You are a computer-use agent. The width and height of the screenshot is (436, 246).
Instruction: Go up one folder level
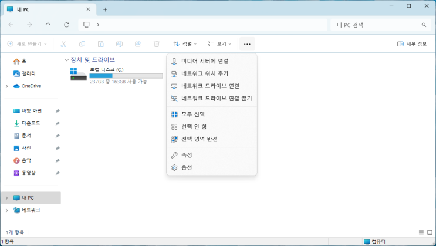point(48,25)
